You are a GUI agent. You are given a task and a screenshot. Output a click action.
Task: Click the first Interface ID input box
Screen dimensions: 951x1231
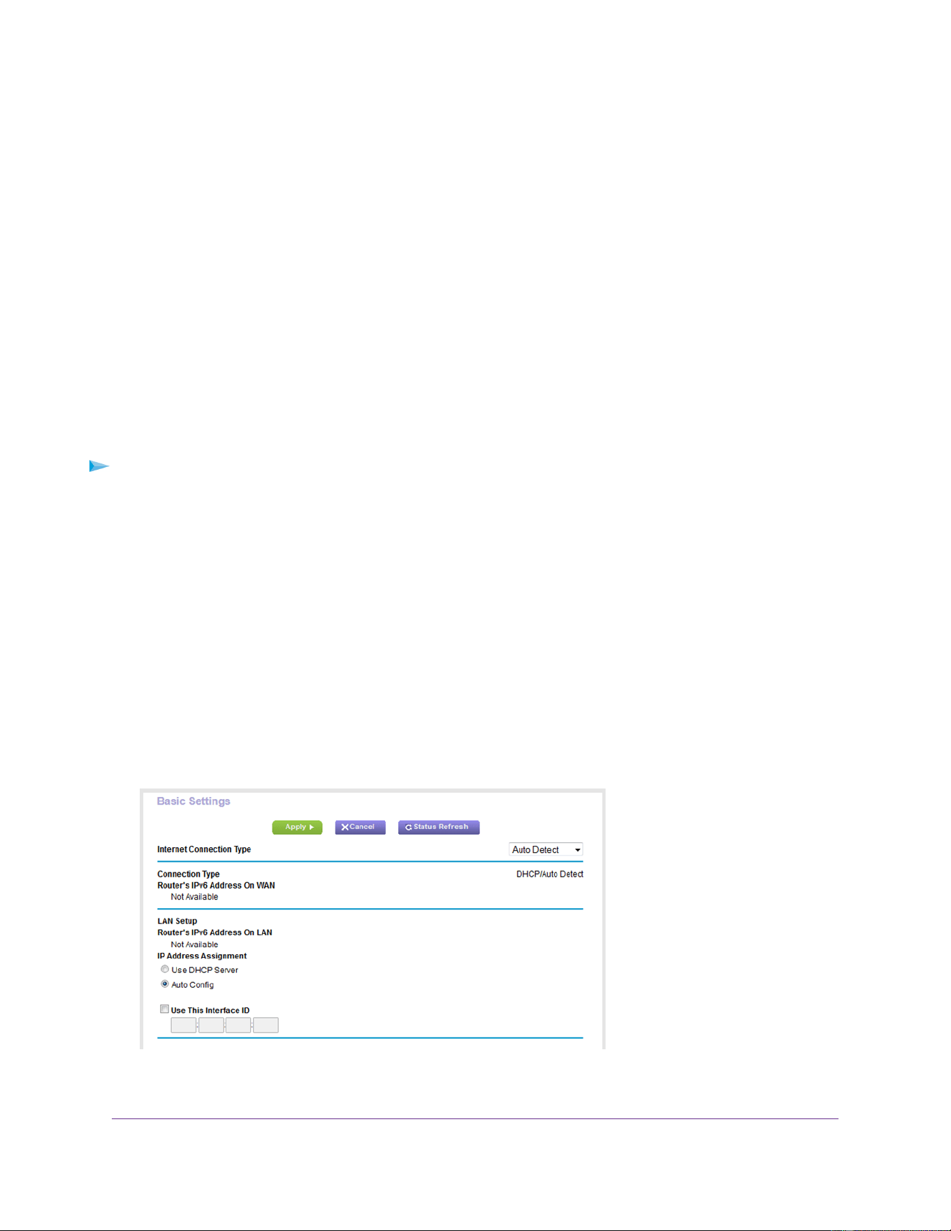[x=184, y=1025]
